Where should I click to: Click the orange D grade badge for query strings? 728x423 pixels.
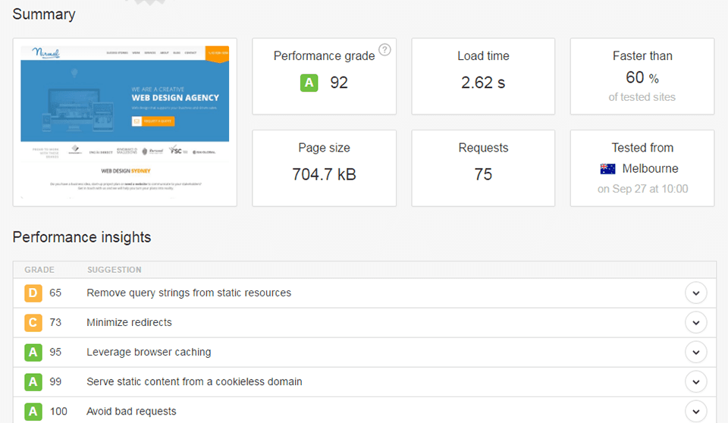pos(33,293)
